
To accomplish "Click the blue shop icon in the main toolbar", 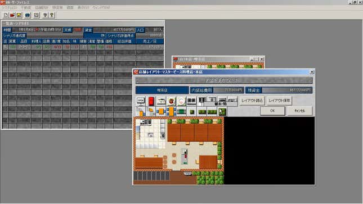I will [x=28, y=15].
